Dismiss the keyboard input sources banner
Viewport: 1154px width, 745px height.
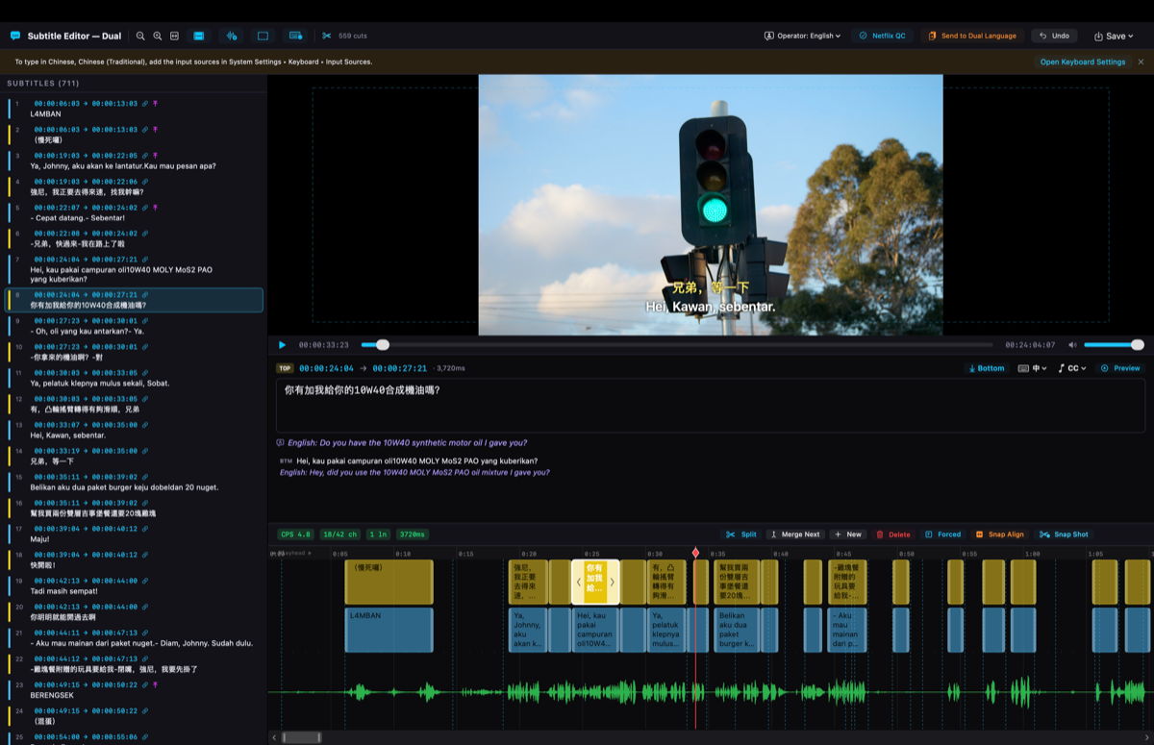click(x=1141, y=62)
